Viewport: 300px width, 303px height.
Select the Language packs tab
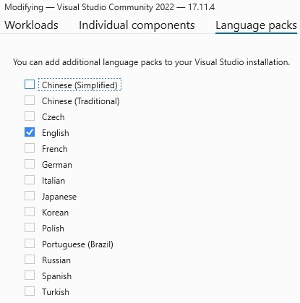(x=256, y=25)
